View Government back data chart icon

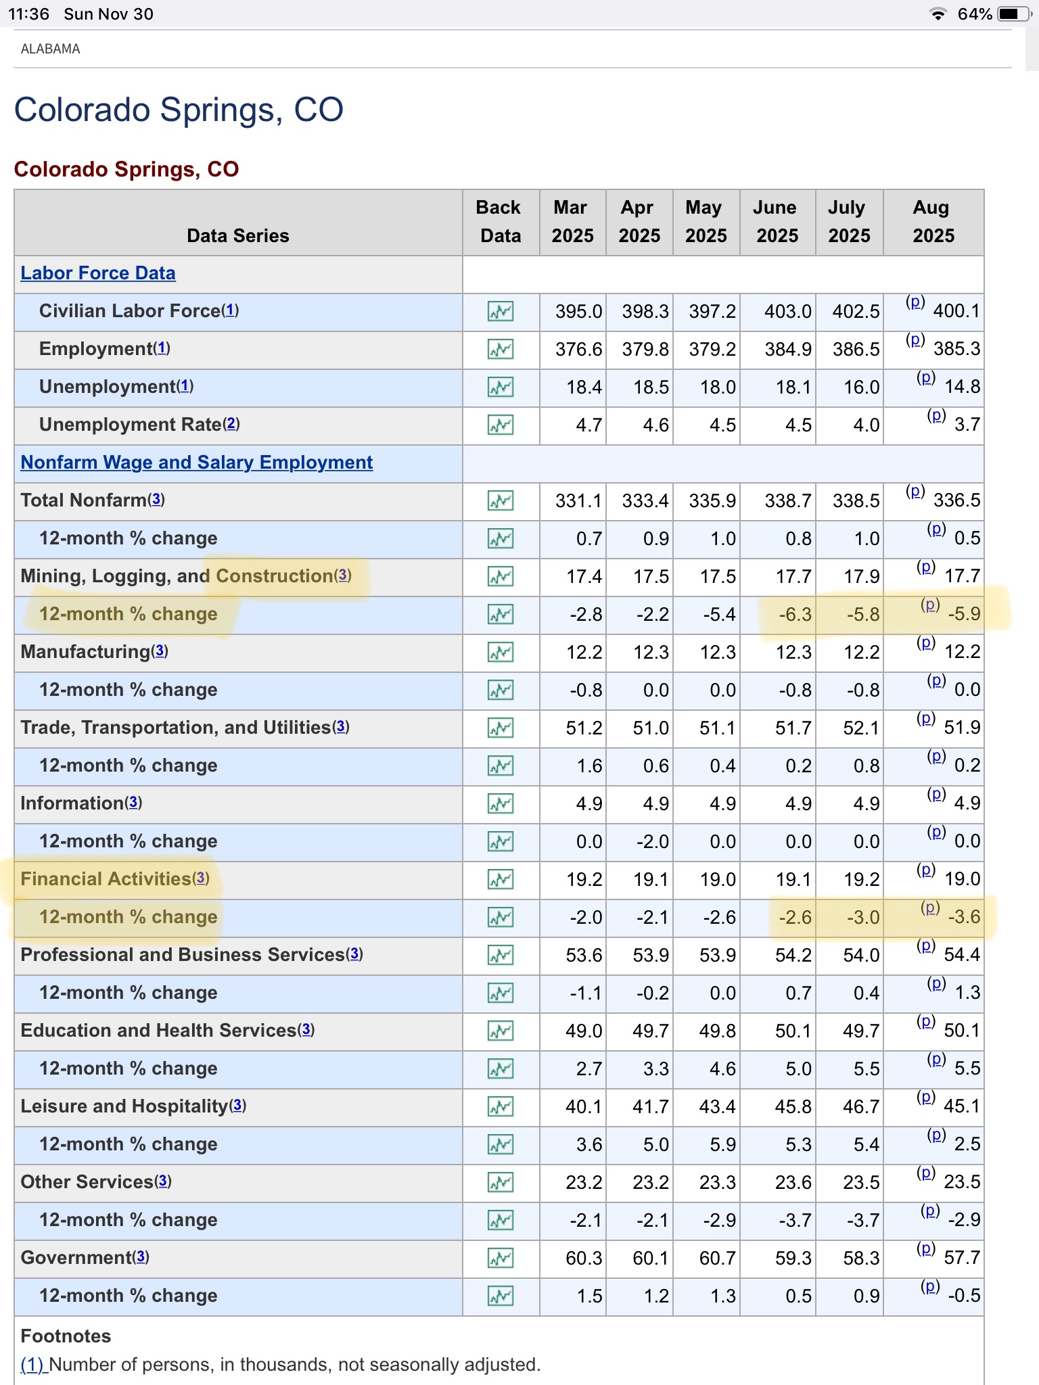click(x=500, y=1259)
